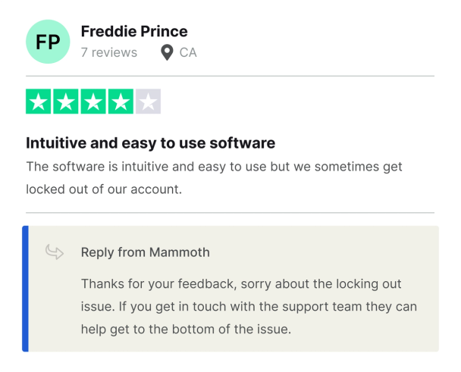Click the FP avatar circle
The image size is (461, 372).
(x=48, y=42)
